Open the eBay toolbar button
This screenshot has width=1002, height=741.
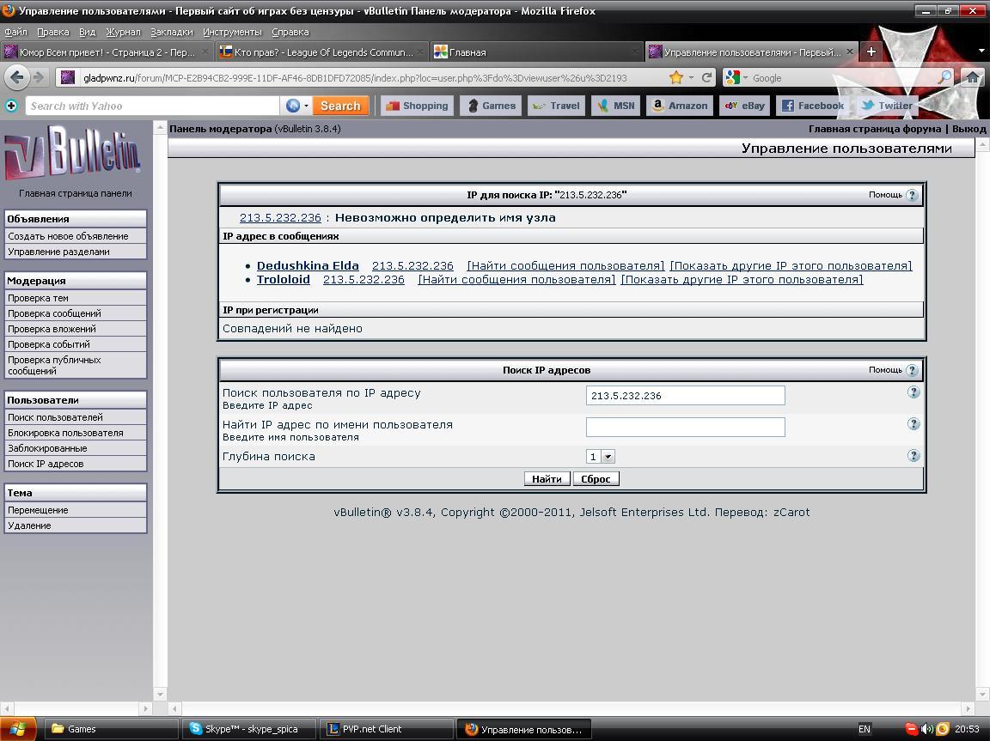tap(744, 106)
